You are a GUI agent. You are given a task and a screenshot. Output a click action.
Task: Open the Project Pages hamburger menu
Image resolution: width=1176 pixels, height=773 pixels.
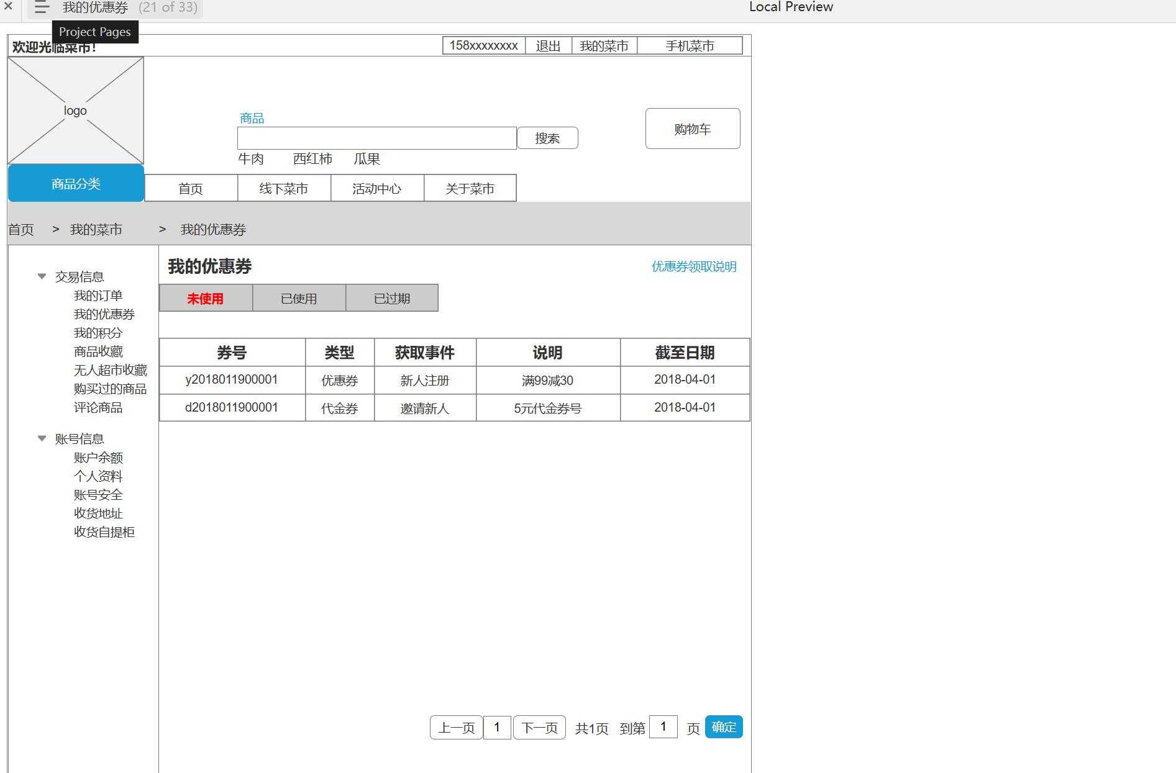[x=42, y=7]
